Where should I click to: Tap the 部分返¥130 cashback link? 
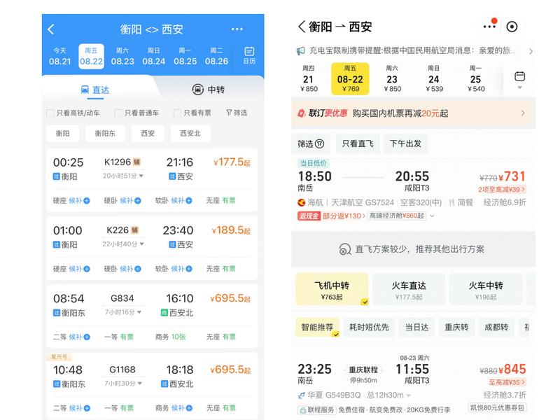344,216
